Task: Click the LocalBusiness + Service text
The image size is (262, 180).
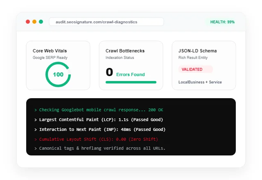Action: (200, 82)
